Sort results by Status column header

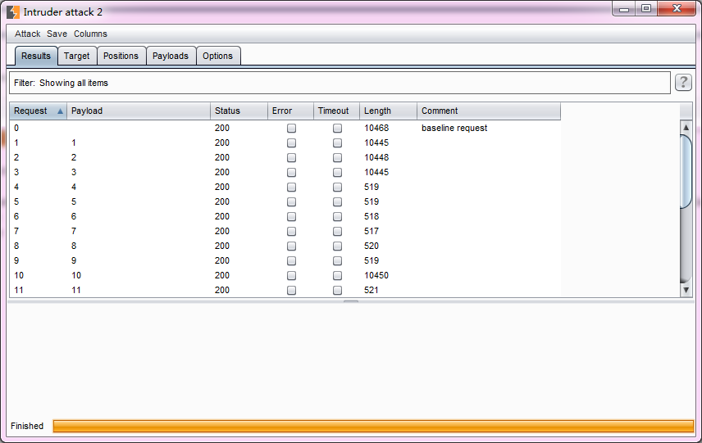click(x=238, y=111)
